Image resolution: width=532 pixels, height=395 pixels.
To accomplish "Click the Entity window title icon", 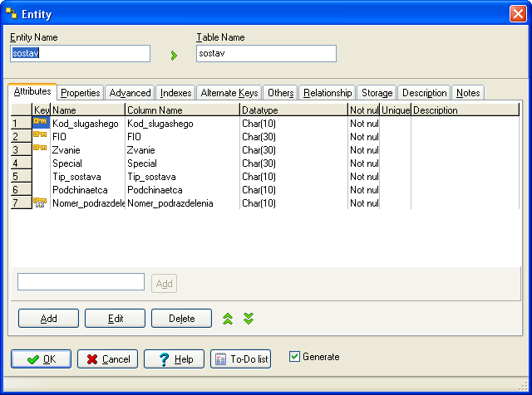I will [x=12, y=13].
